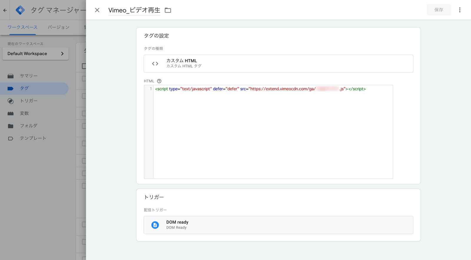Open タグ in the sidebar
The image size is (471, 260).
click(x=34, y=88)
